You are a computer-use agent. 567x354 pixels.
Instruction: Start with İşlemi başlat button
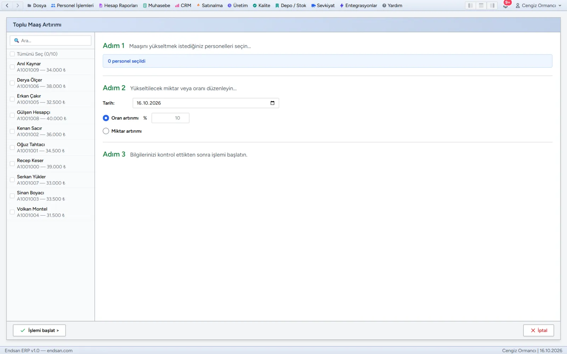click(39, 330)
